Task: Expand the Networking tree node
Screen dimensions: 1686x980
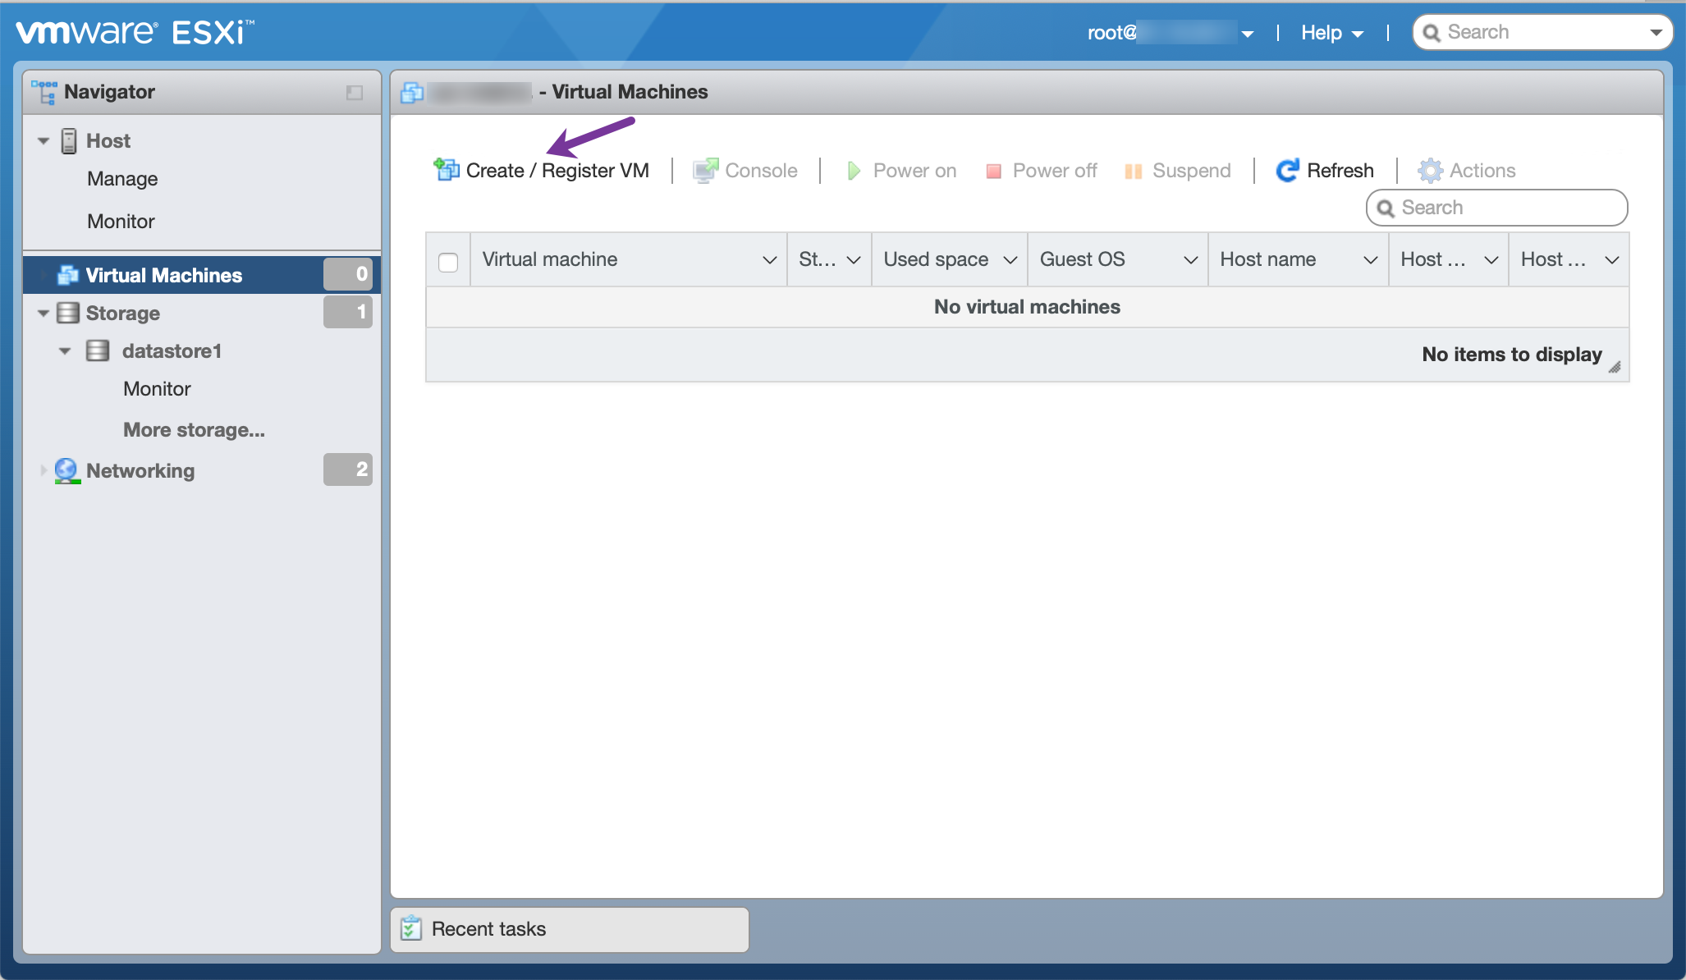Action: pos(44,470)
